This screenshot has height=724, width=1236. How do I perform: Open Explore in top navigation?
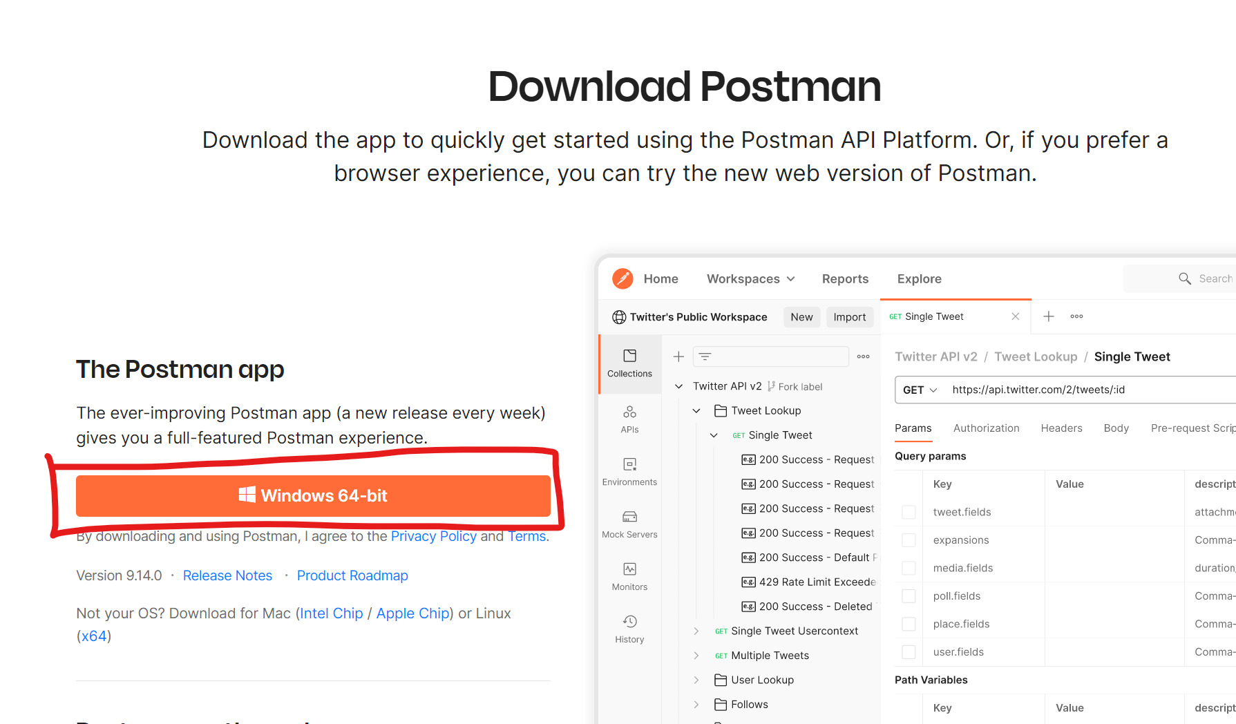919,278
